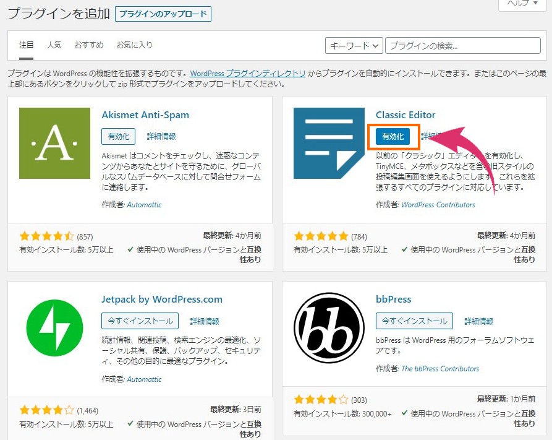Open WordPress Contributors author link
Viewport: 552px width, 440px height.
438,205
